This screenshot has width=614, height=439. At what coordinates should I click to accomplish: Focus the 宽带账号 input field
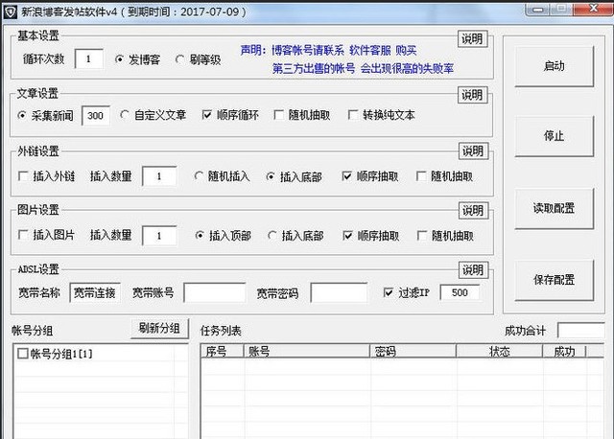click(x=215, y=292)
